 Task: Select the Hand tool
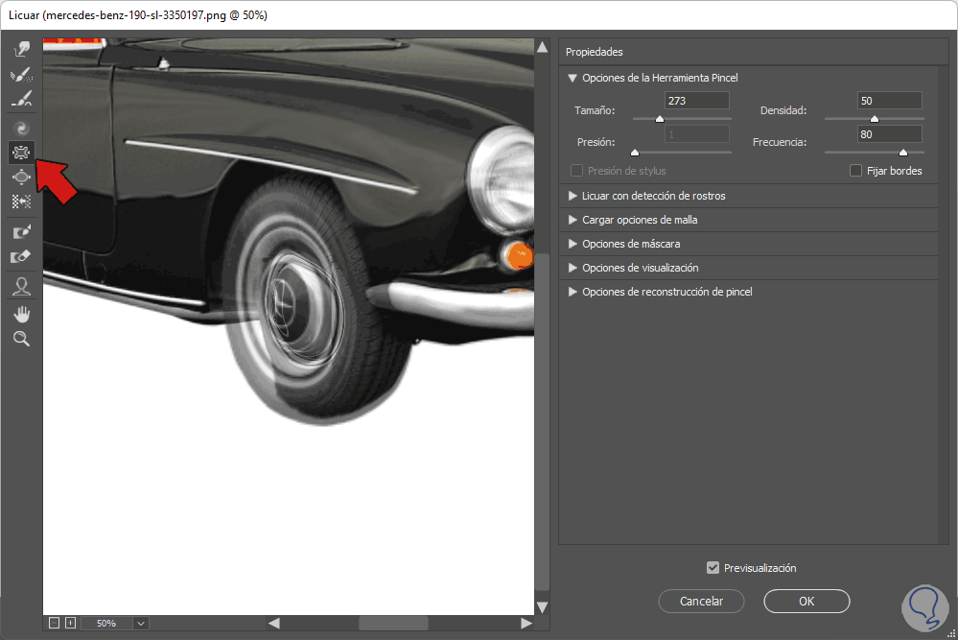[21, 314]
